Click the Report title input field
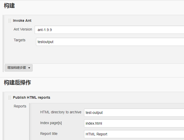This screenshot has height=140, width=184. pyautogui.click(x=134, y=134)
